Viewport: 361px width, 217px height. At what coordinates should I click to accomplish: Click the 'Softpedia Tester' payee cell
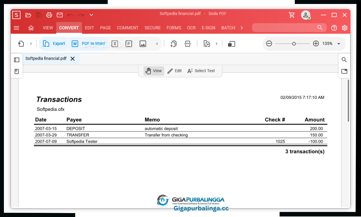point(82,141)
